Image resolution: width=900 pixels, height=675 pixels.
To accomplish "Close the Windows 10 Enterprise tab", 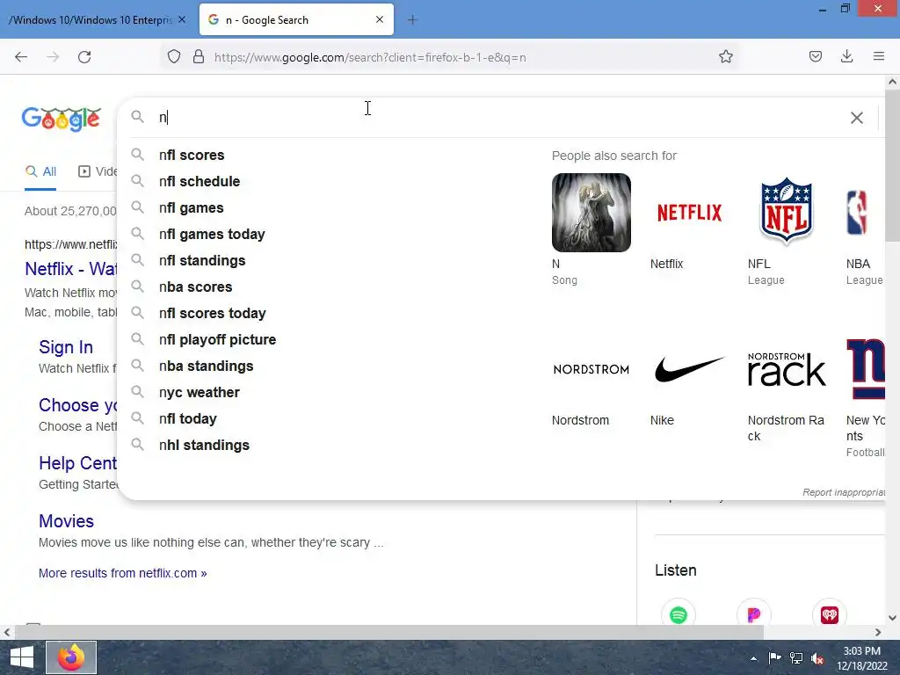I will [x=182, y=19].
